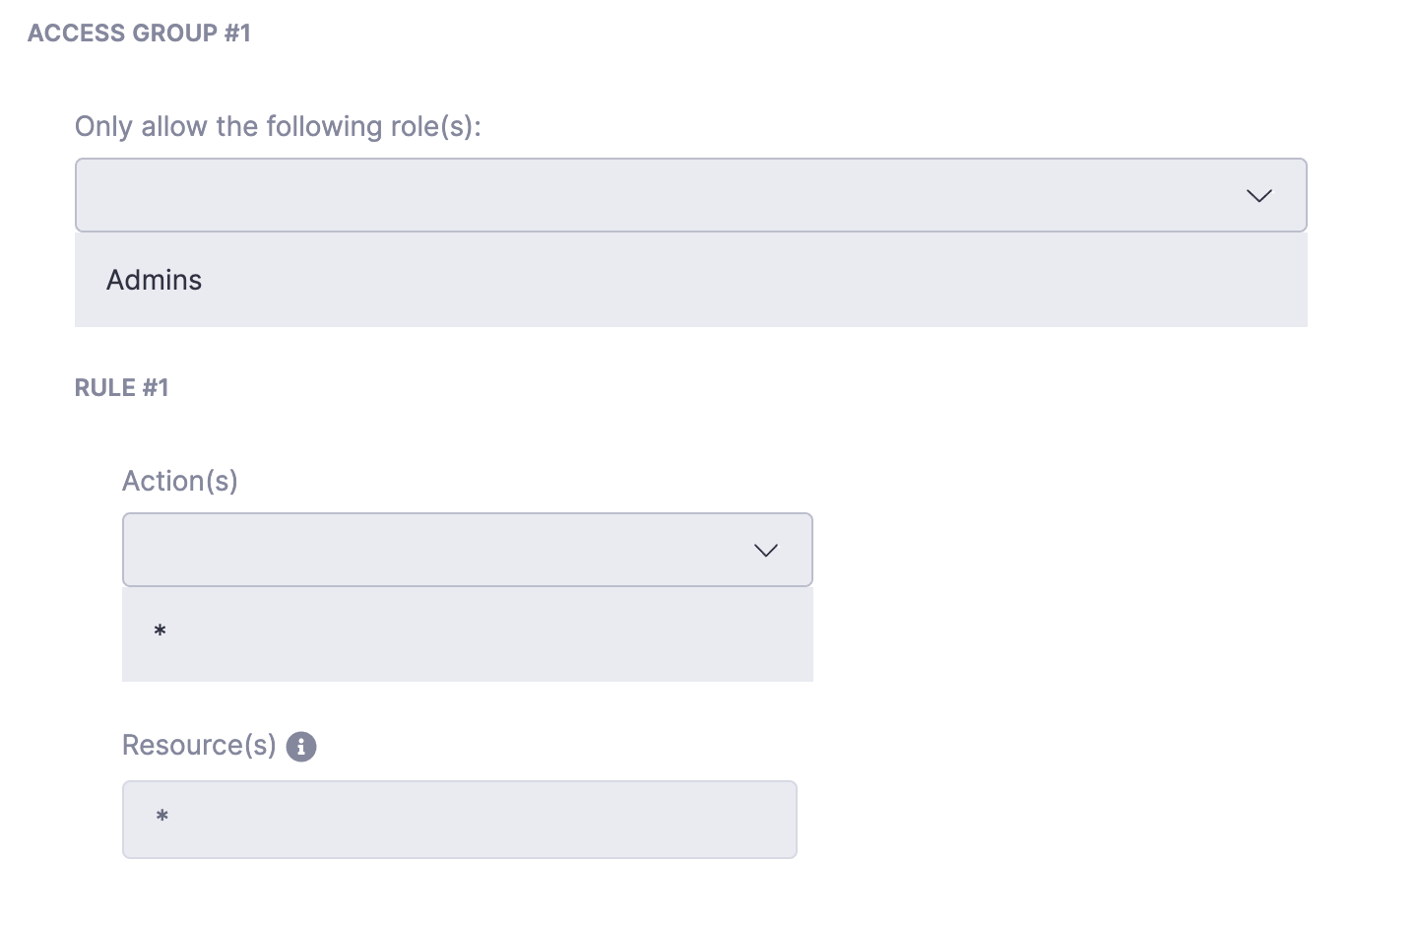Click the right end of the Resource(s) input
The width and height of the screenshot is (1416, 928).
pos(768,820)
